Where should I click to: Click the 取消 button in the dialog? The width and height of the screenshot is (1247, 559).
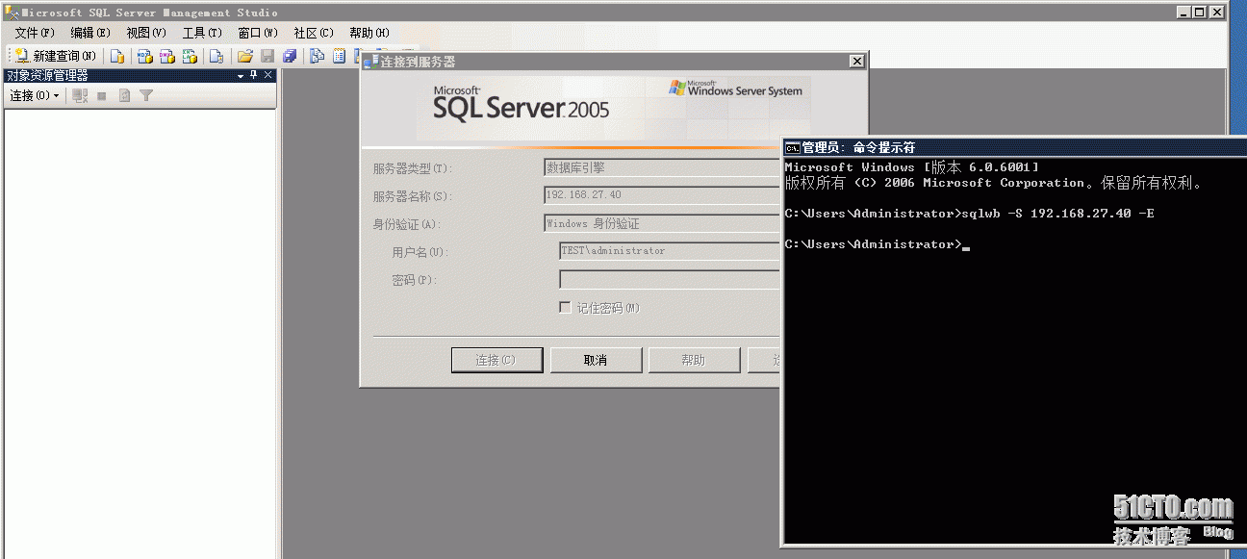[x=596, y=360]
